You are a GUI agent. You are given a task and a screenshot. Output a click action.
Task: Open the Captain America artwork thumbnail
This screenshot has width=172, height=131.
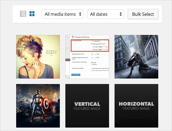(x=38, y=106)
